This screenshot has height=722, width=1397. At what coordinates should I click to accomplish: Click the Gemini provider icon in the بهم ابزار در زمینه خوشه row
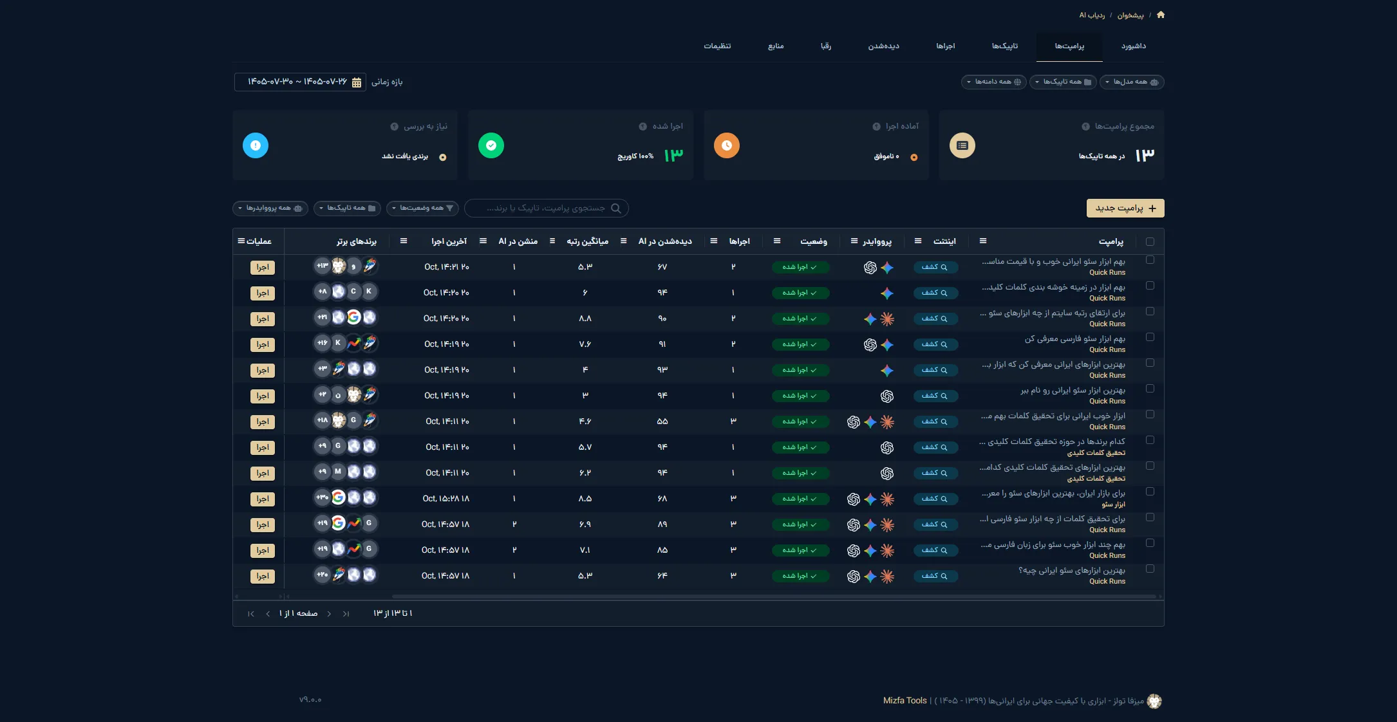tap(887, 293)
